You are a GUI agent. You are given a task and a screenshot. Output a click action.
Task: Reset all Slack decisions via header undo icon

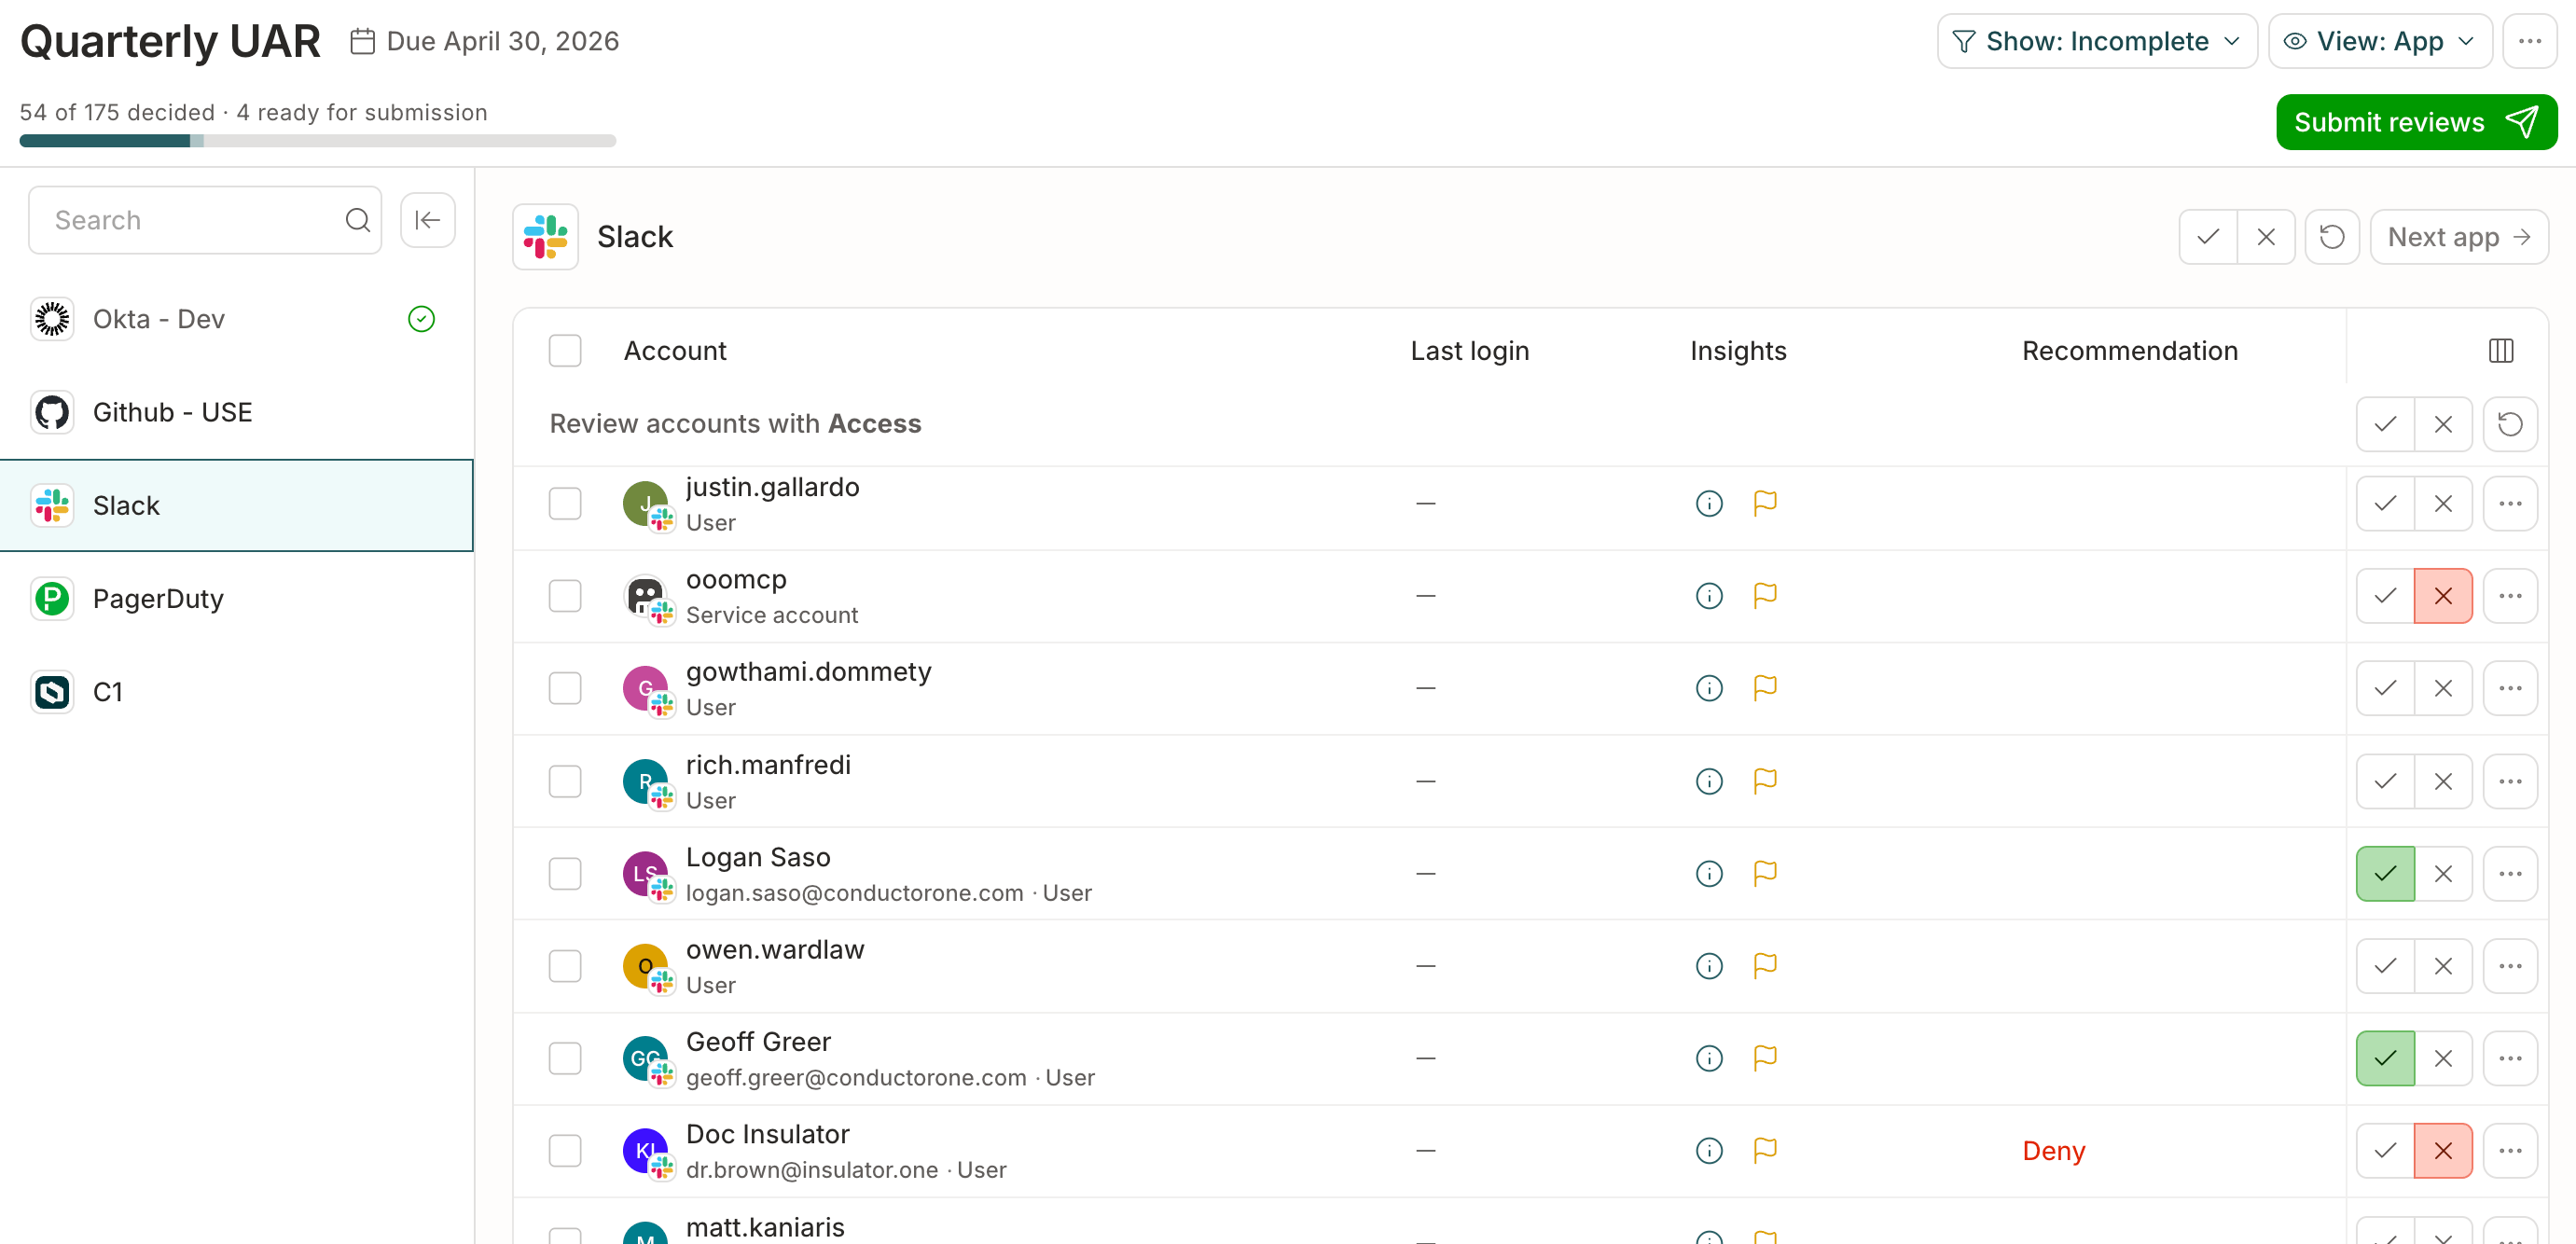(2332, 237)
